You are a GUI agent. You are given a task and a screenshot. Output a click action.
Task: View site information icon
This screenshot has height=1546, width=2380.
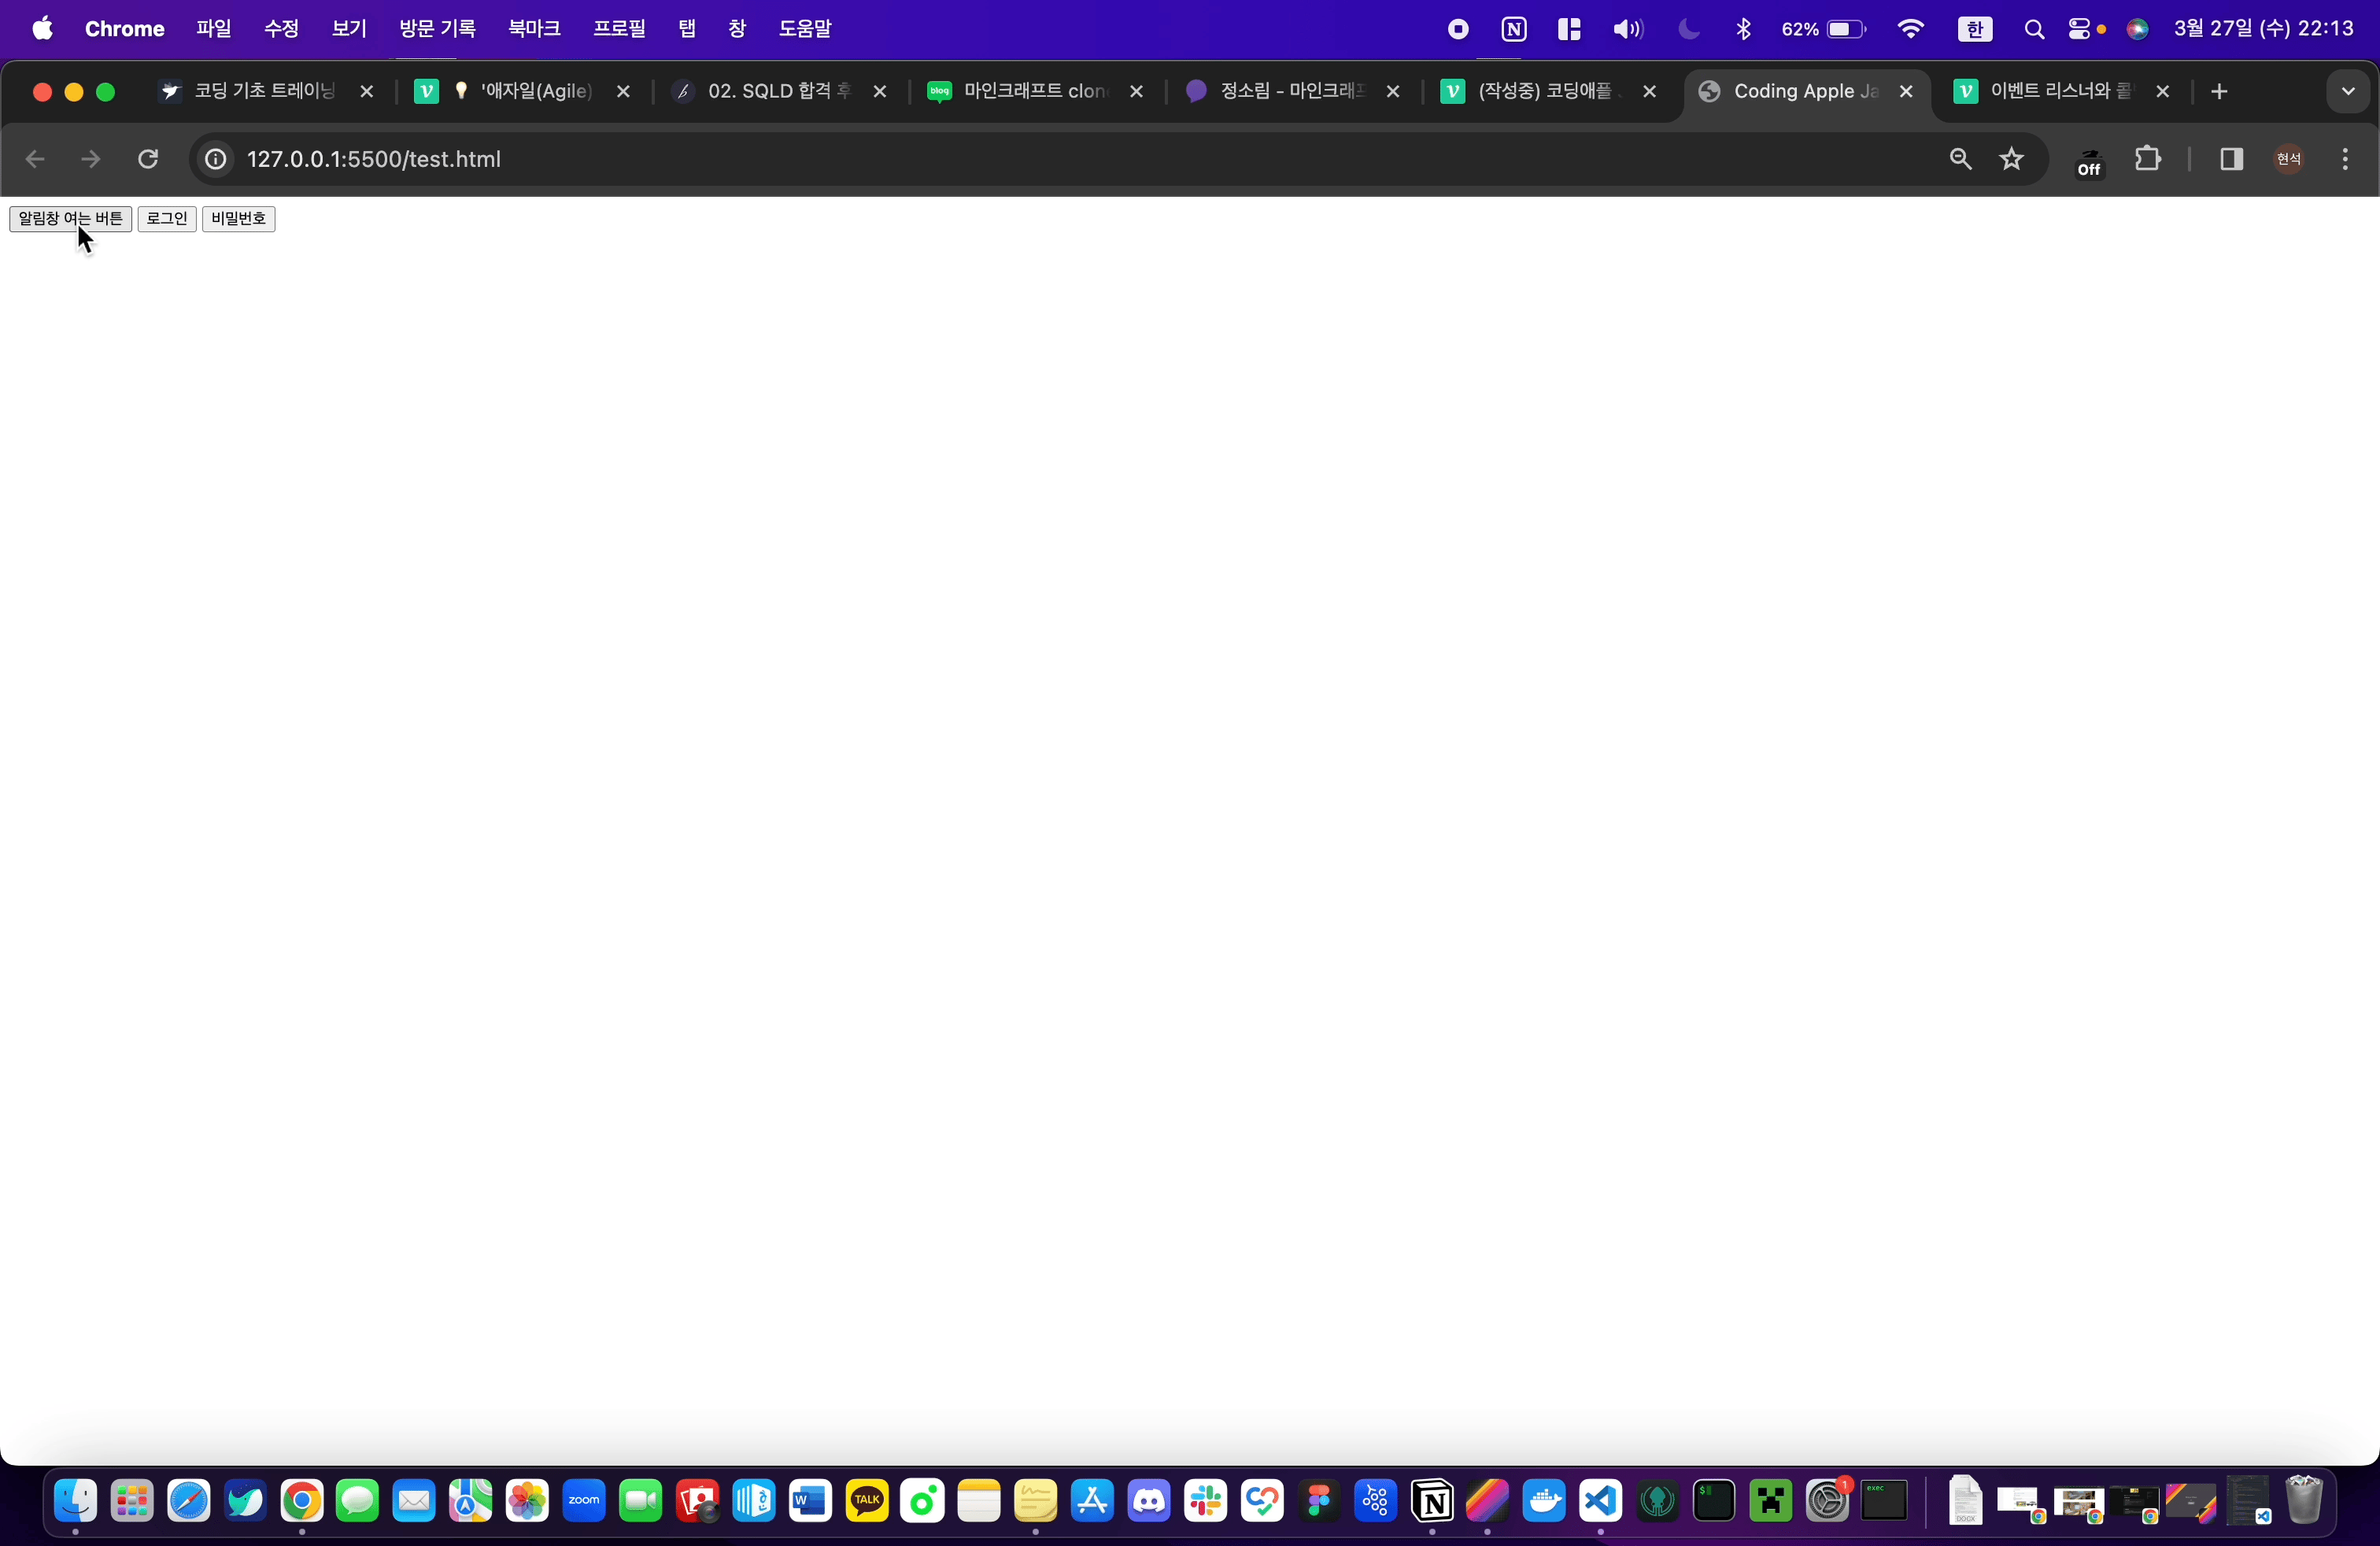[215, 159]
